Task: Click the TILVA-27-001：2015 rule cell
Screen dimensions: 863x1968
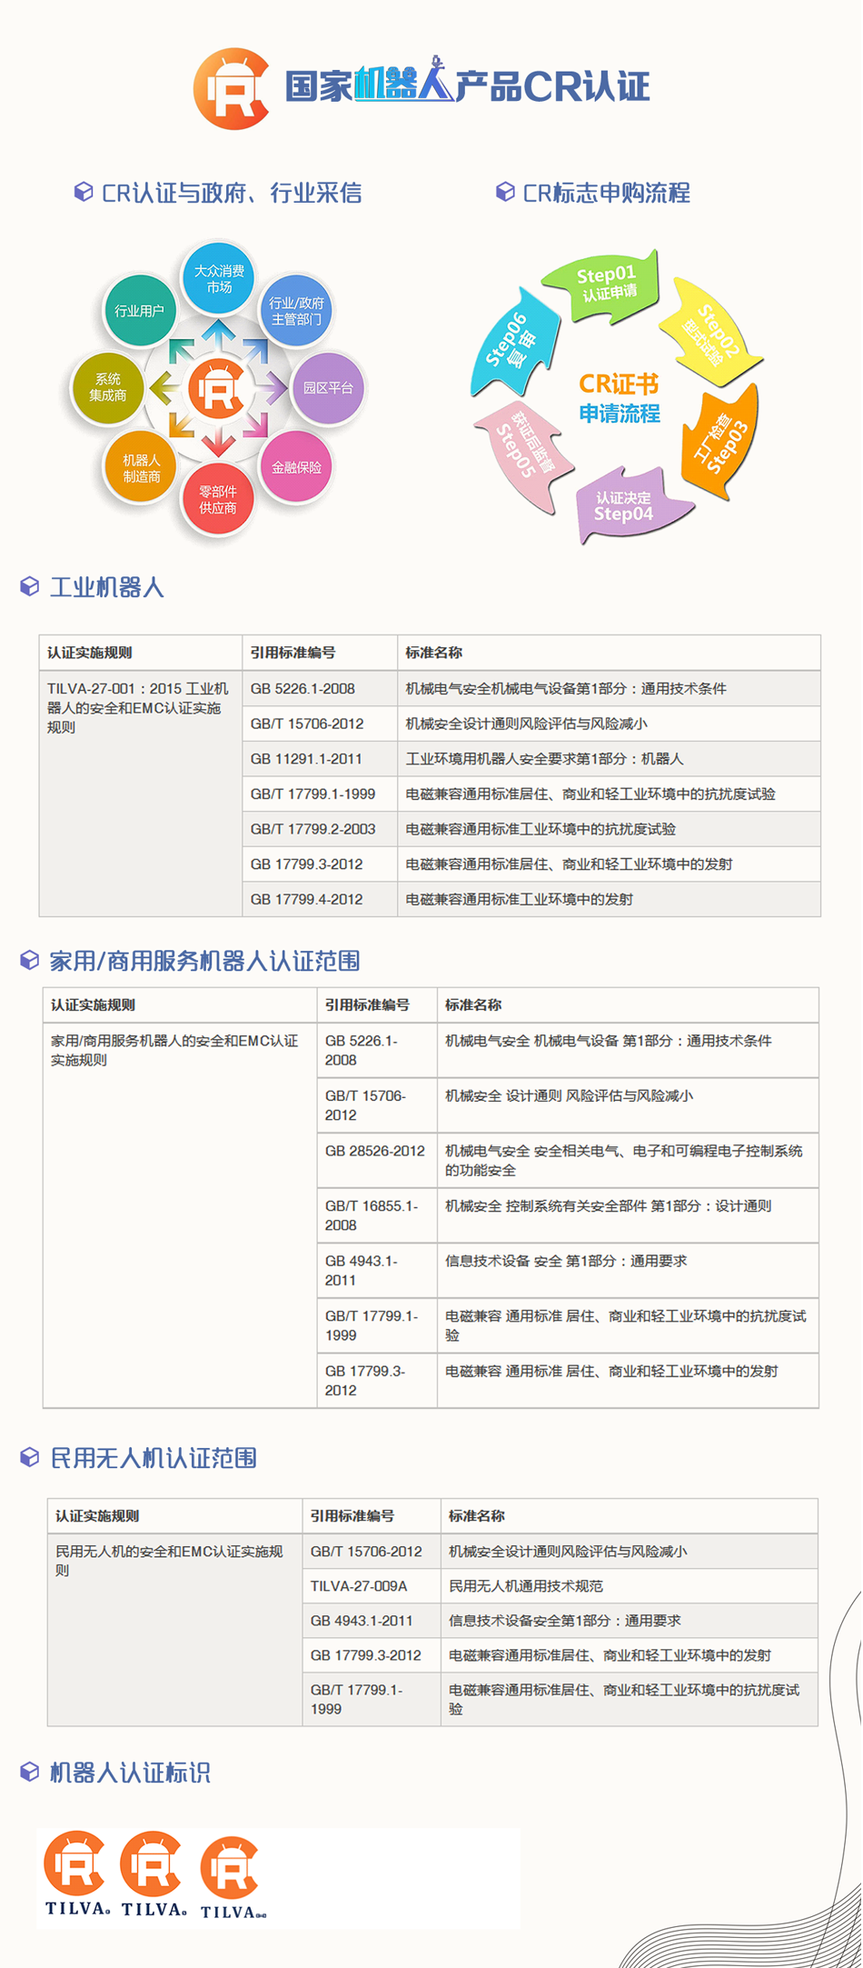Action: pyautogui.click(x=141, y=794)
